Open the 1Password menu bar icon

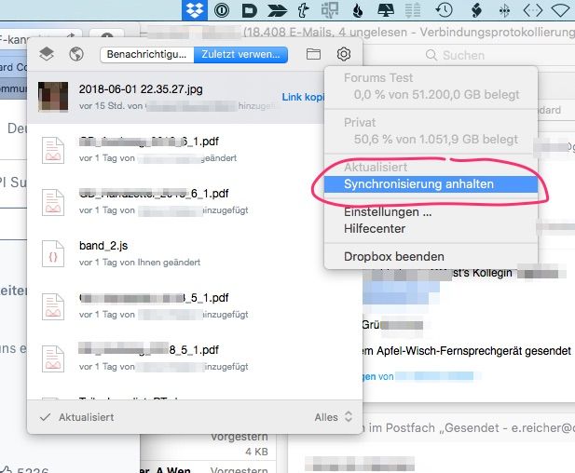point(222,10)
